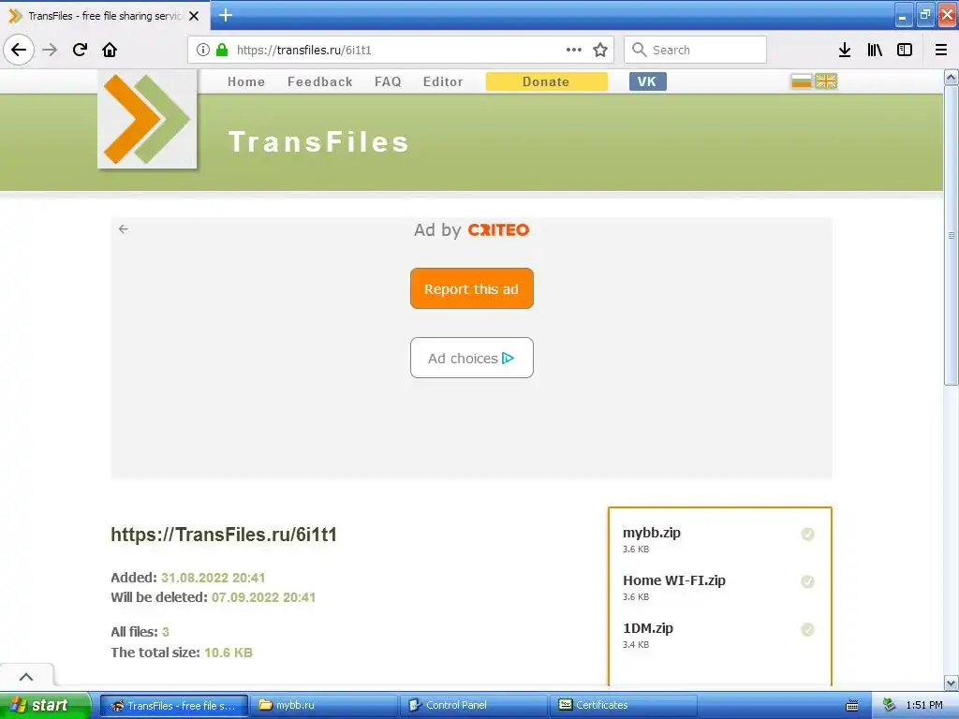Open the Downloads arrow icon
This screenshot has width=959, height=719.
coord(845,50)
